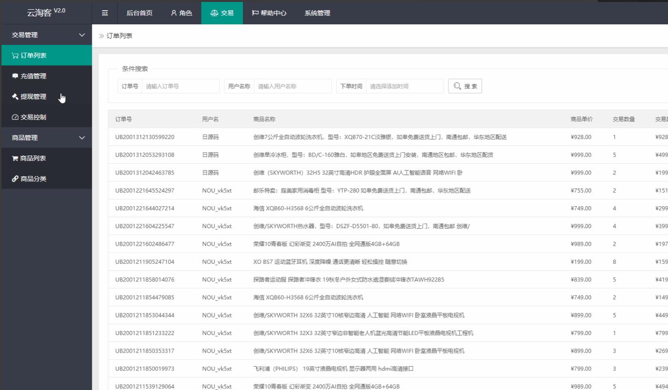Screen dimensions: 668x390
Task: Open 交易控制 trade control in sidebar
Action: tap(33, 117)
